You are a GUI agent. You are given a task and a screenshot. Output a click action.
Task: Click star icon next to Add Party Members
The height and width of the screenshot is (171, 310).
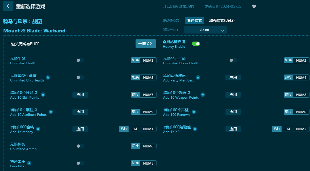(x=198, y=78)
